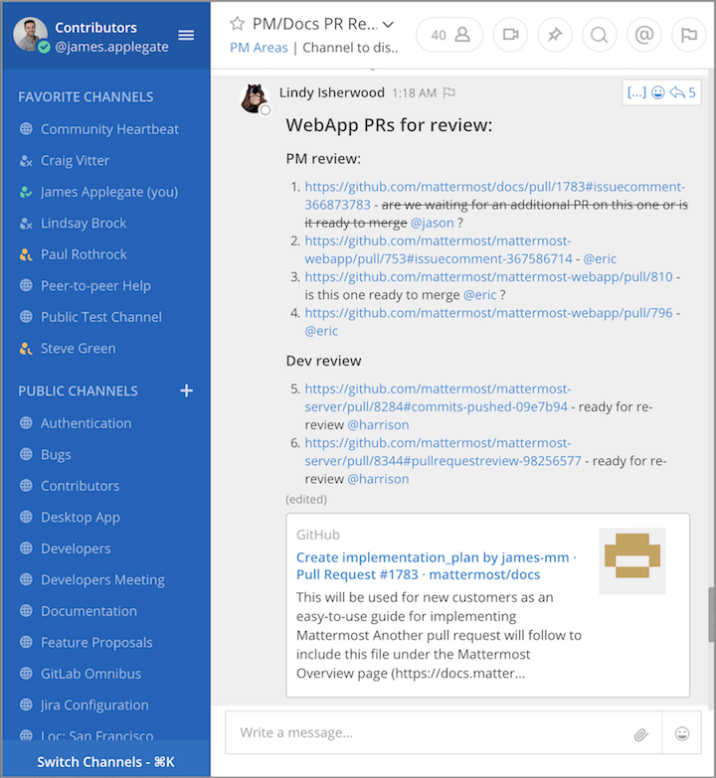Click James Applegate's profile avatar
716x778 pixels.
(30, 34)
